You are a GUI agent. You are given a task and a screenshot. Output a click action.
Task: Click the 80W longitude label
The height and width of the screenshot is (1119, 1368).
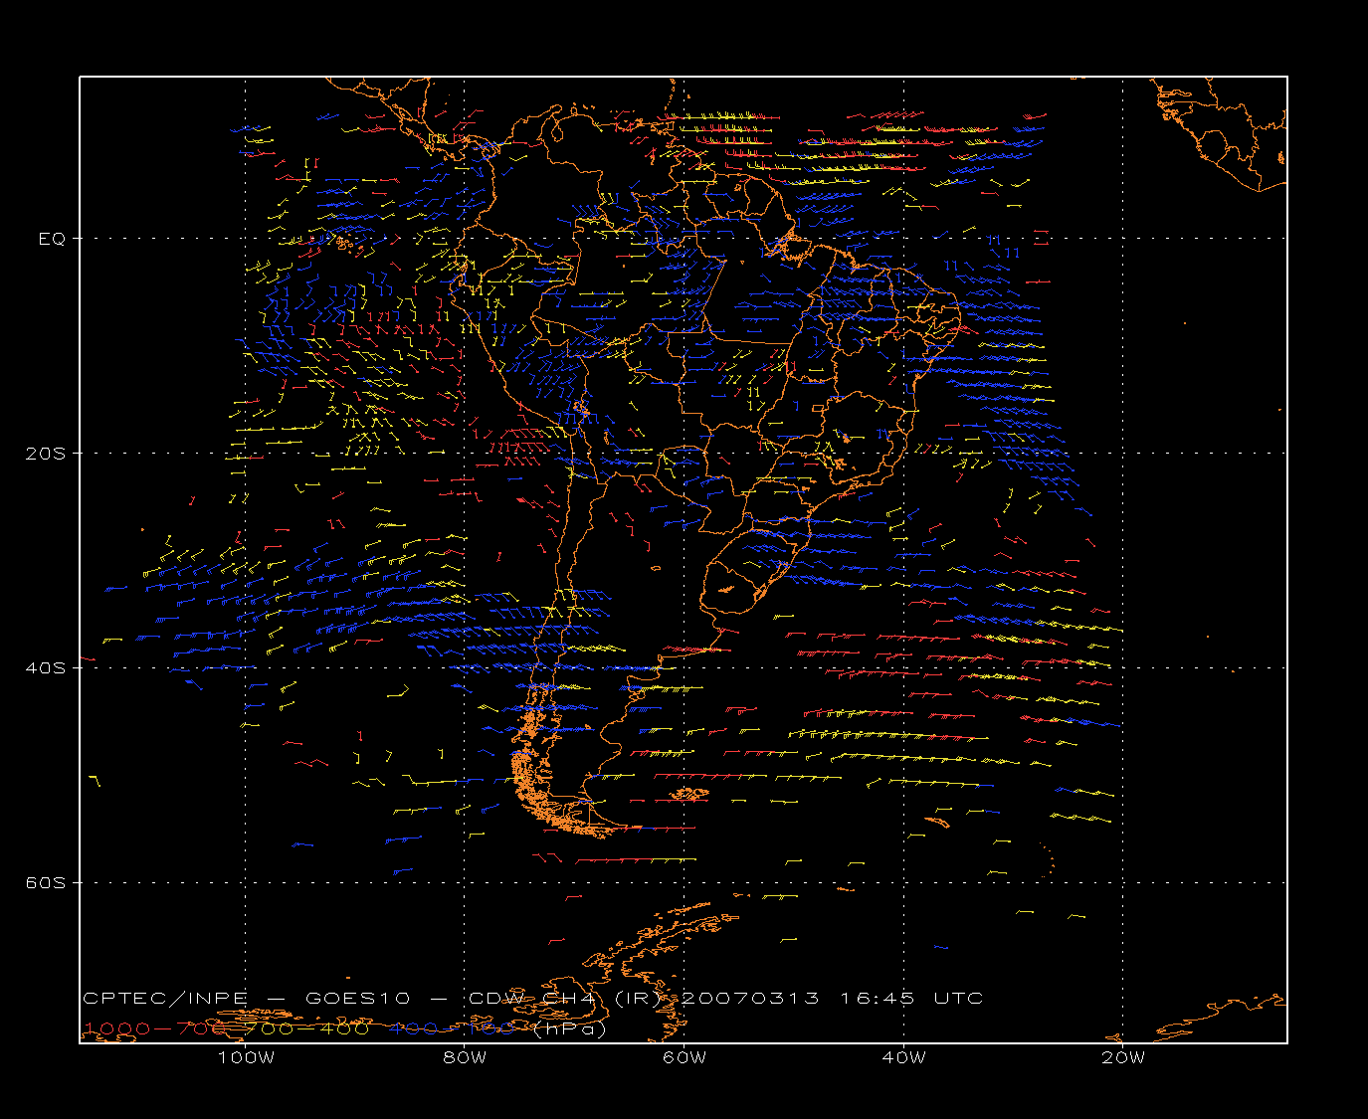(465, 1057)
